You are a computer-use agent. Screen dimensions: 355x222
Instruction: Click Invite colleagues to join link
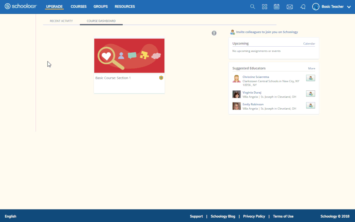[x=267, y=32]
